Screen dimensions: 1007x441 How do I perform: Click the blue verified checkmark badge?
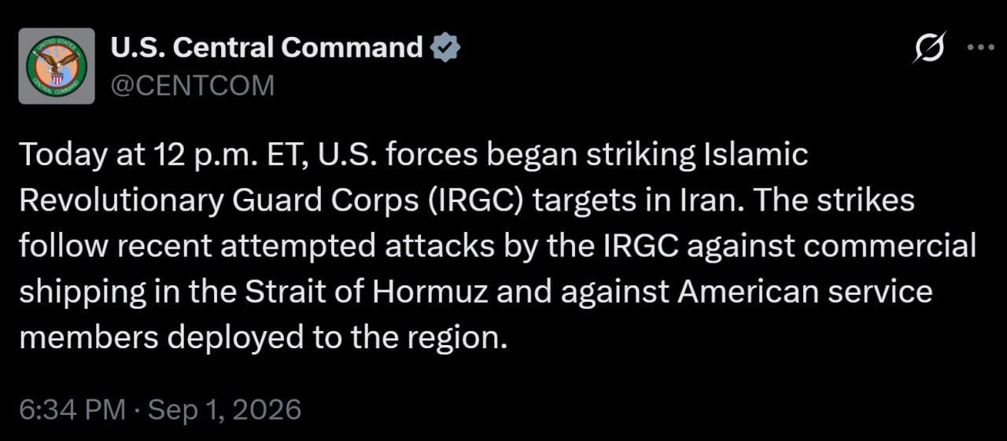(445, 49)
